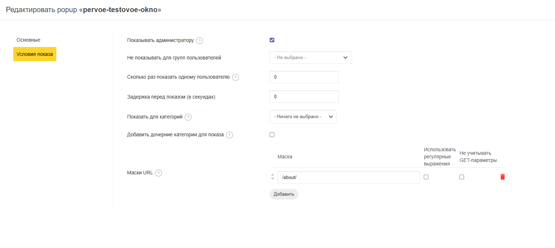The image size is (555, 248).
Task: Enable «Добавить дочерние категории для показа» checkbox
Action: click(272, 135)
